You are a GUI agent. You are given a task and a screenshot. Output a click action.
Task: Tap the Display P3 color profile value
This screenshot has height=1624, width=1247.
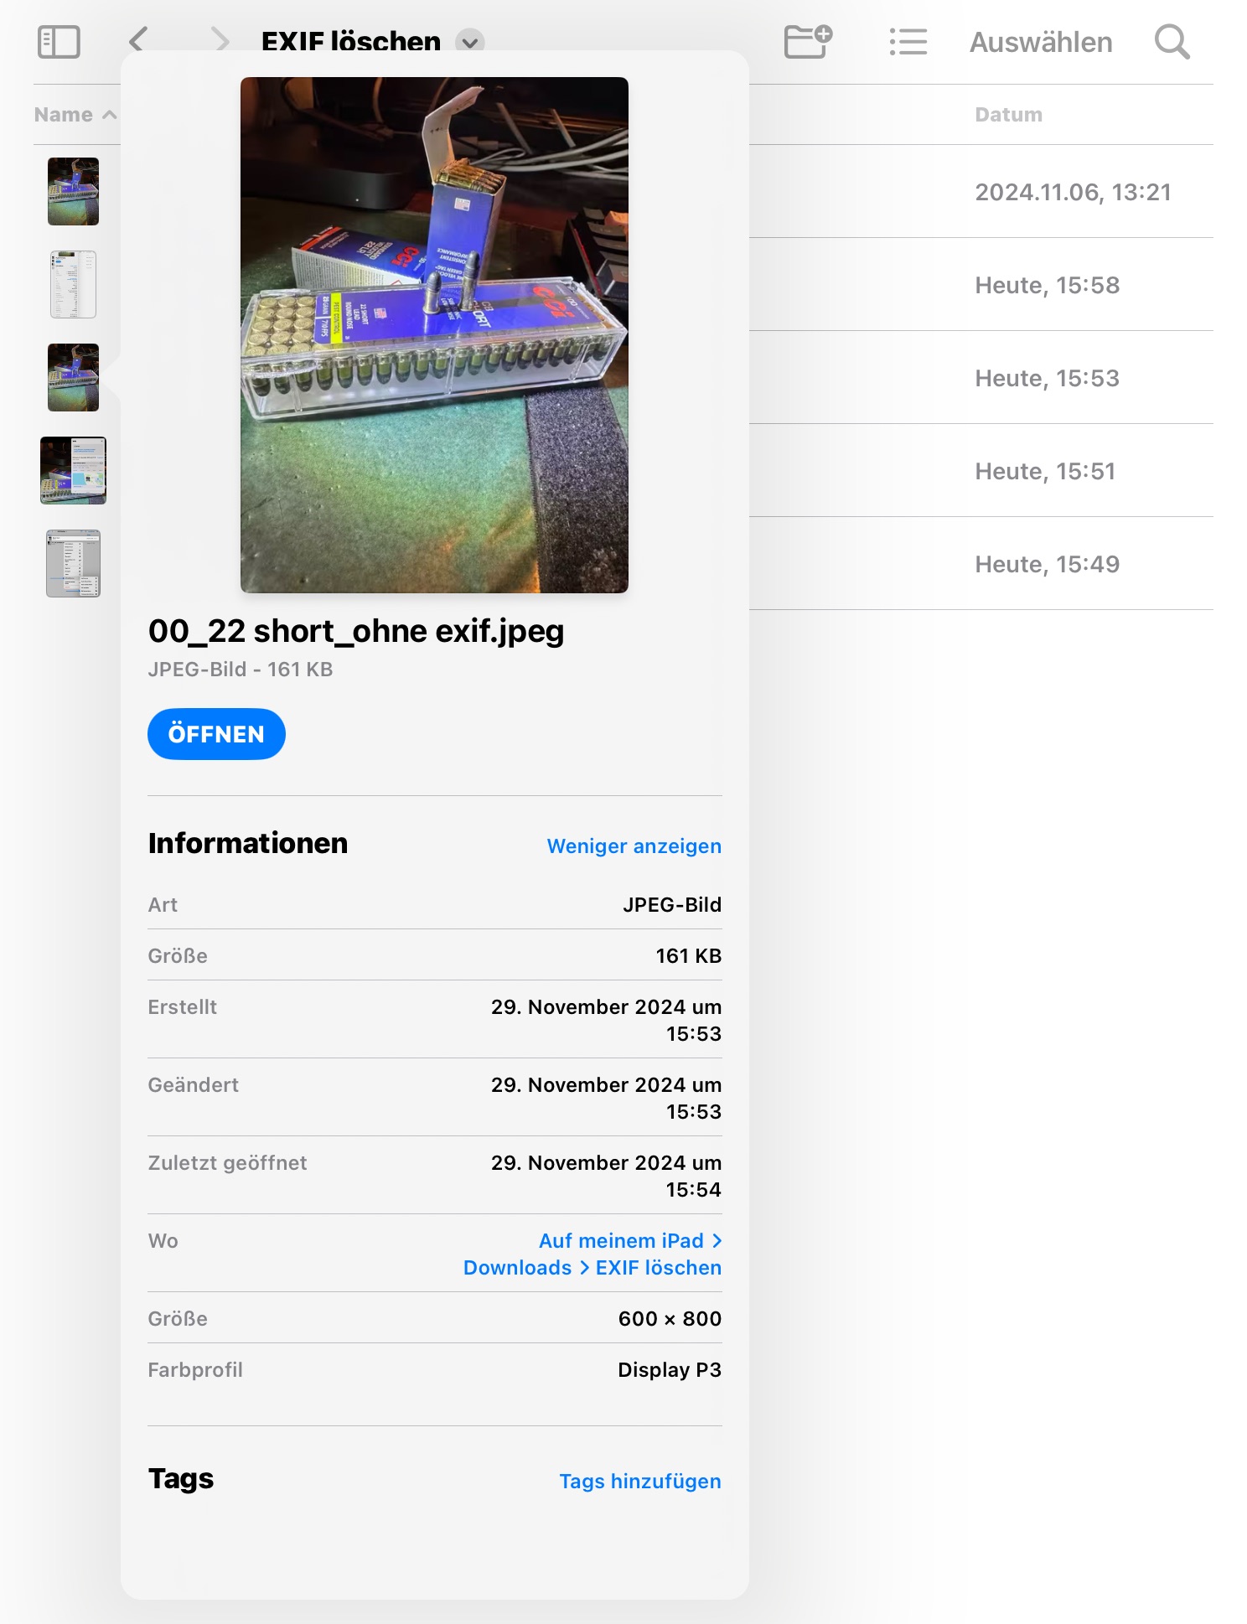670,1370
